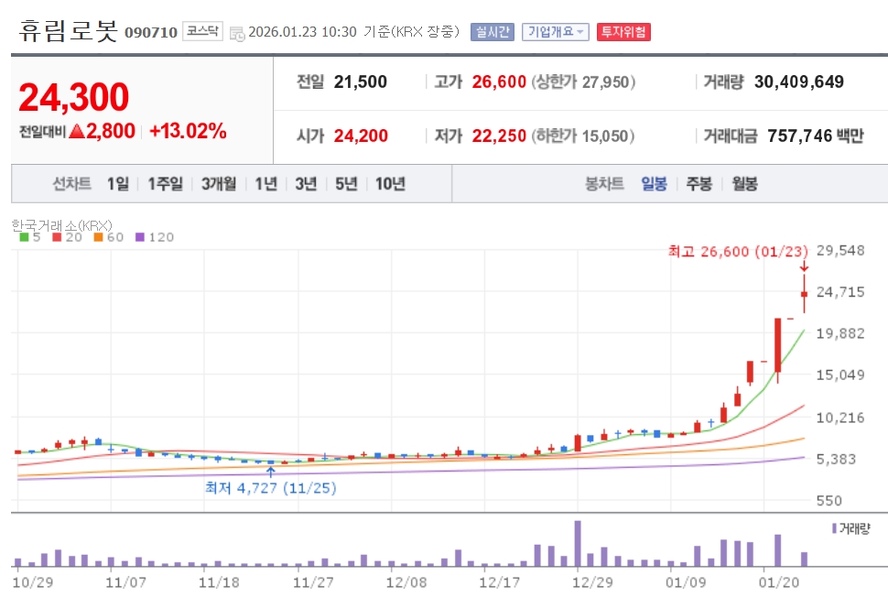Display the 10년 line chart
Image resolution: width=888 pixels, height=608 pixels.
click(389, 184)
